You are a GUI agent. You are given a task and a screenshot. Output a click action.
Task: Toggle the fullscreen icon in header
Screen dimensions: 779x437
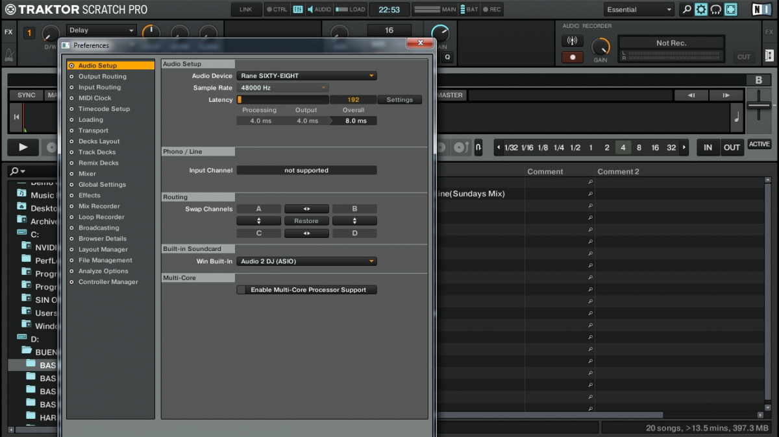[x=731, y=10]
